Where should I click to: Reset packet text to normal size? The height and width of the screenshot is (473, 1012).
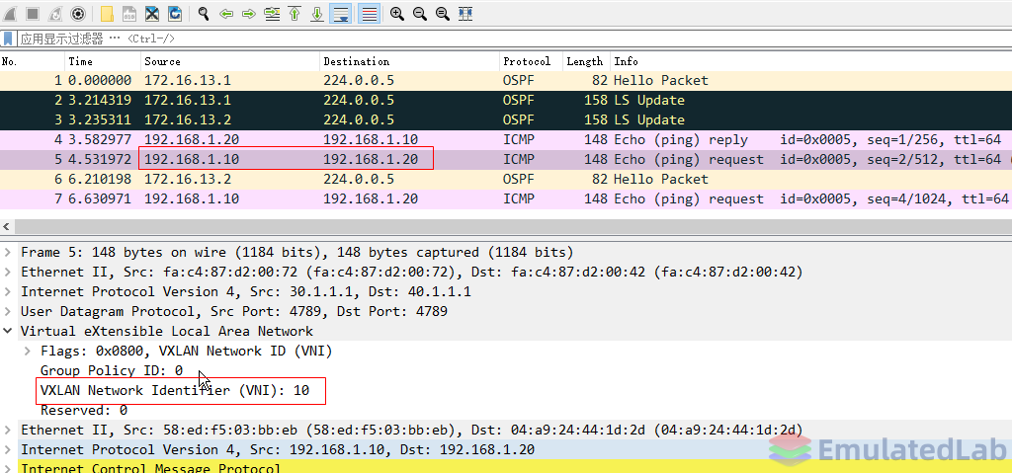pyautogui.click(x=442, y=14)
